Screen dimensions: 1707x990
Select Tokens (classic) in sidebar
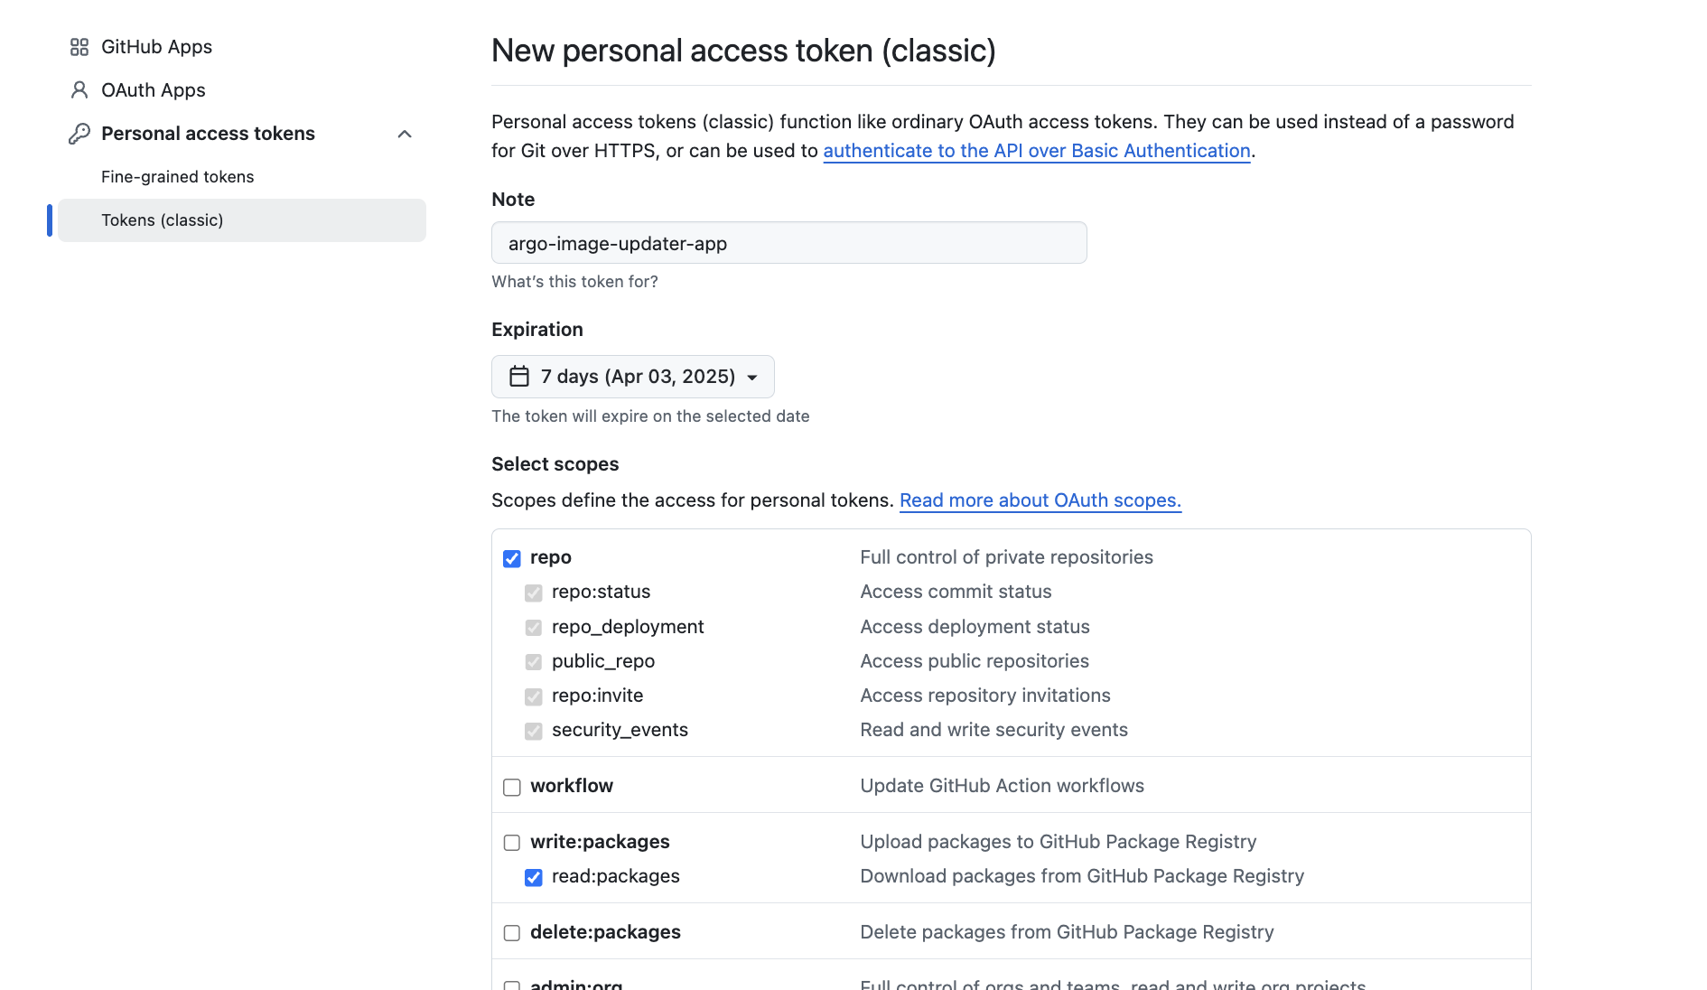[x=163, y=220]
